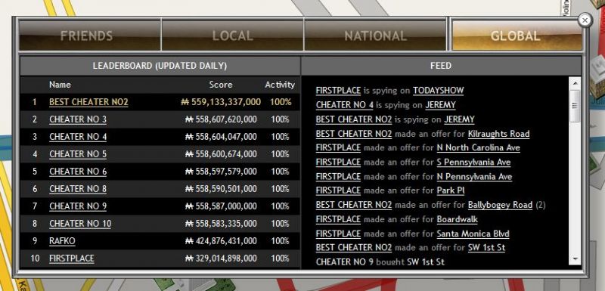Screen dimensions: 605x291
Task: Open FIRSTPLACE rank 10 leaderboard entry
Action: (x=72, y=258)
